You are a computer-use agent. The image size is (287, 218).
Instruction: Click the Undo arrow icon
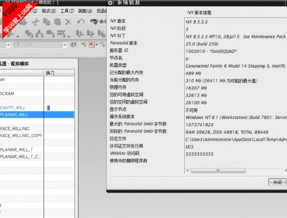pyautogui.click(x=81, y=22)
